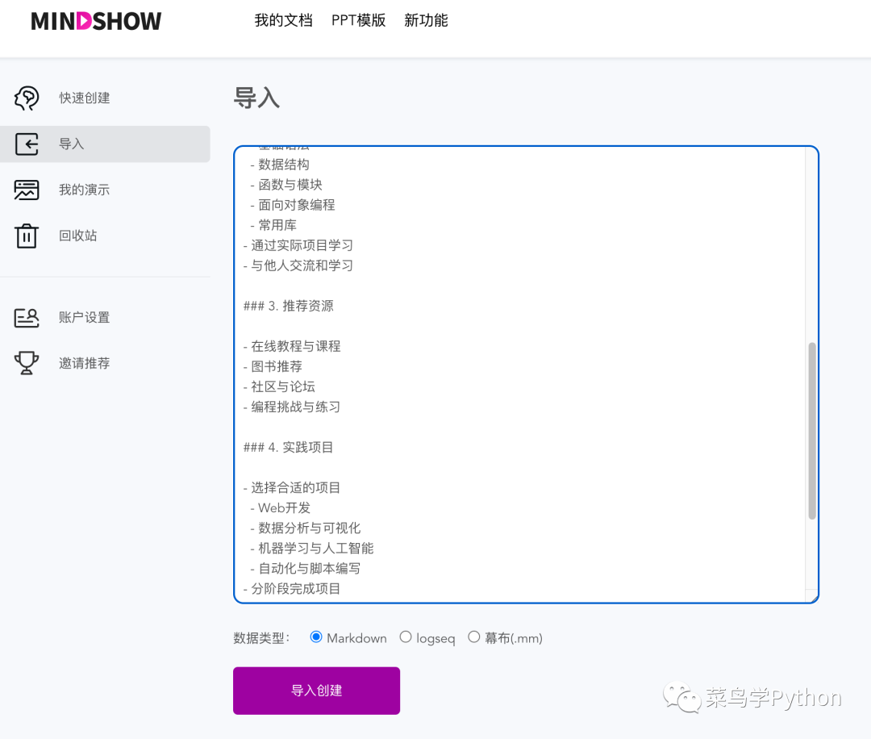The width and height of the screenshot is (871, 739).
Task: Click the Recycle Bin trash icon
Action: click(x=26, y=236)
